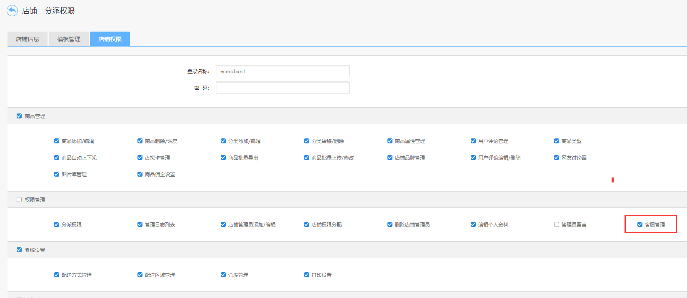Image resolution: width=687 pixels, height=298 pixels.
Task: Uncheck 商品添加/编辑 permission
Action: coord(57,141)
